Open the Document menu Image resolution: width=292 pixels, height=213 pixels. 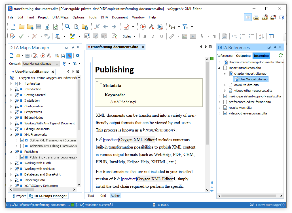click(x=120, y=17)
